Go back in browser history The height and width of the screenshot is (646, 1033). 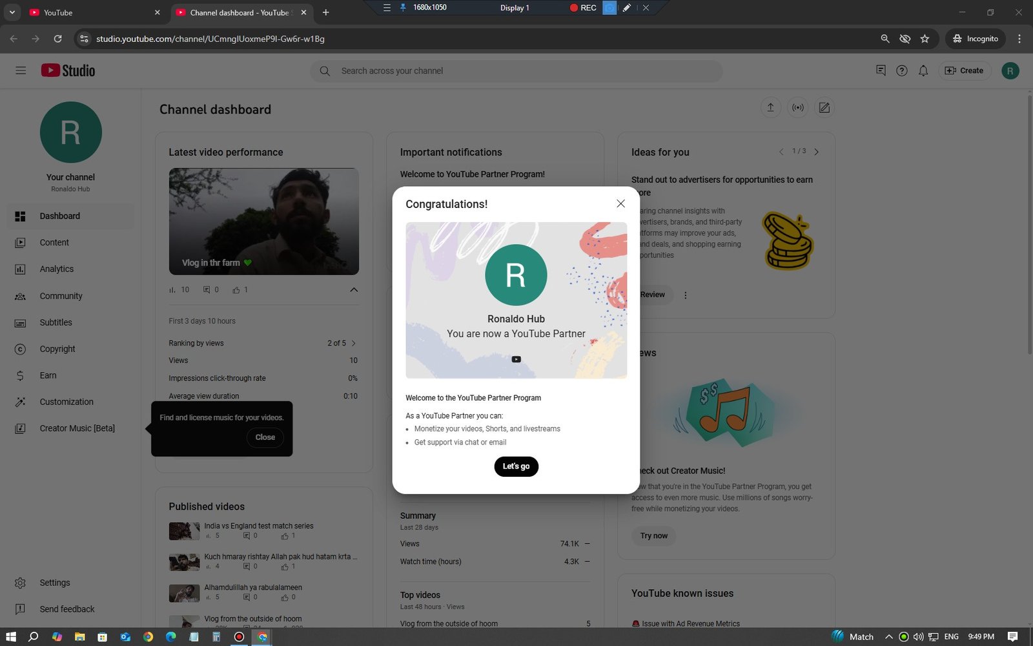[14, 39]
